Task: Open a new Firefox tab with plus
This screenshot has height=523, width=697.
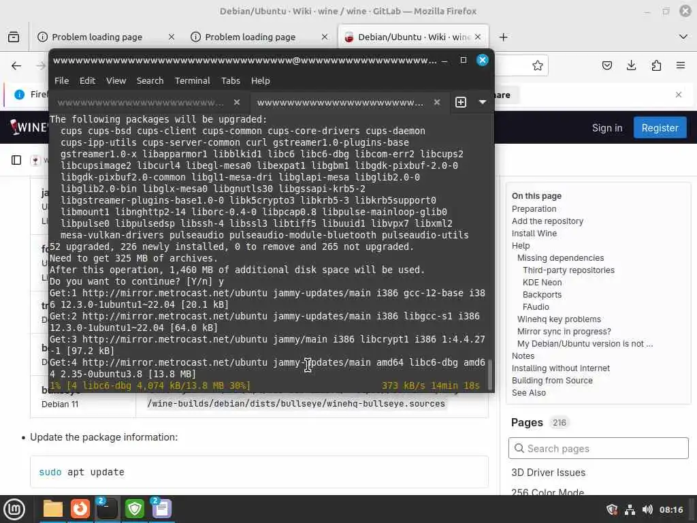Action: point(503,37)
